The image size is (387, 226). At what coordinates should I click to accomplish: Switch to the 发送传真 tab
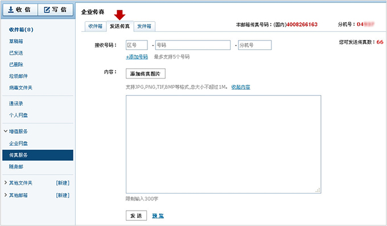click(x=120, y=26)
